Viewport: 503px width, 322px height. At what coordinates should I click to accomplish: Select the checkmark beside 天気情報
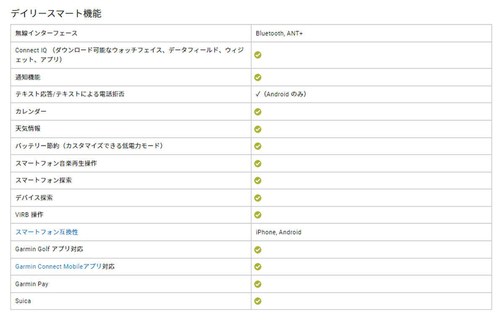pyautogui.click(x=258, y=129)
